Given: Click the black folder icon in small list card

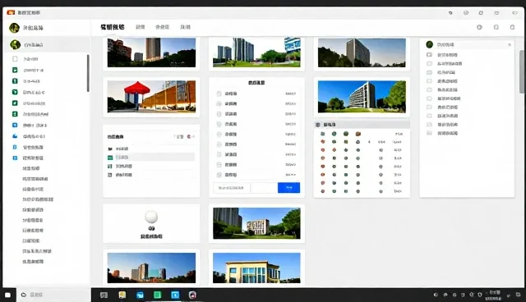Looking at the screenshot, I should [x=110, y=149].
